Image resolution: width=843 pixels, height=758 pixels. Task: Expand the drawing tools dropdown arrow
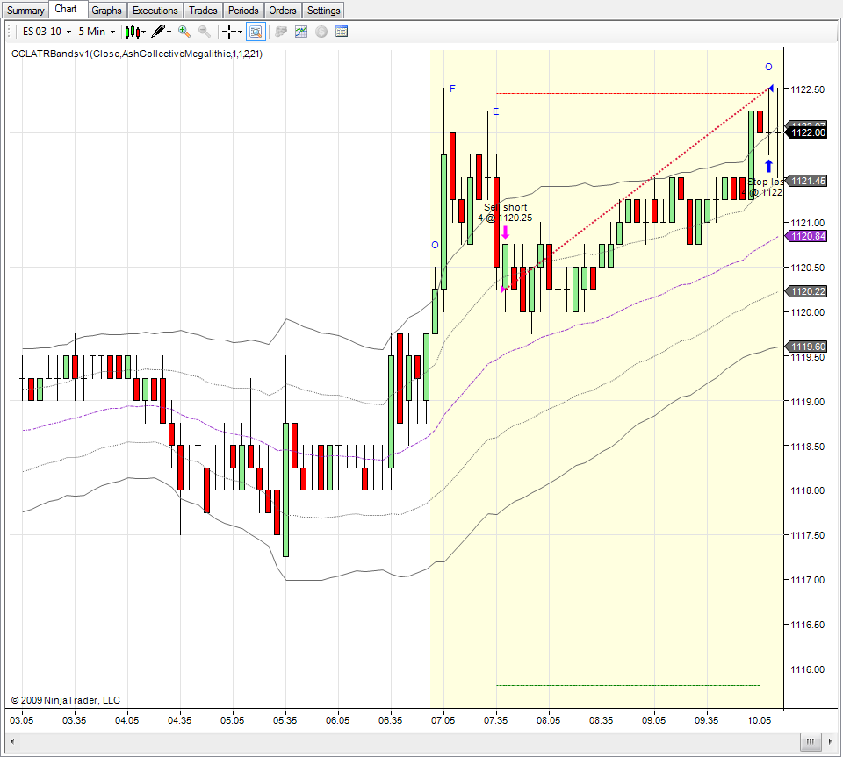(x=169, y=32)
